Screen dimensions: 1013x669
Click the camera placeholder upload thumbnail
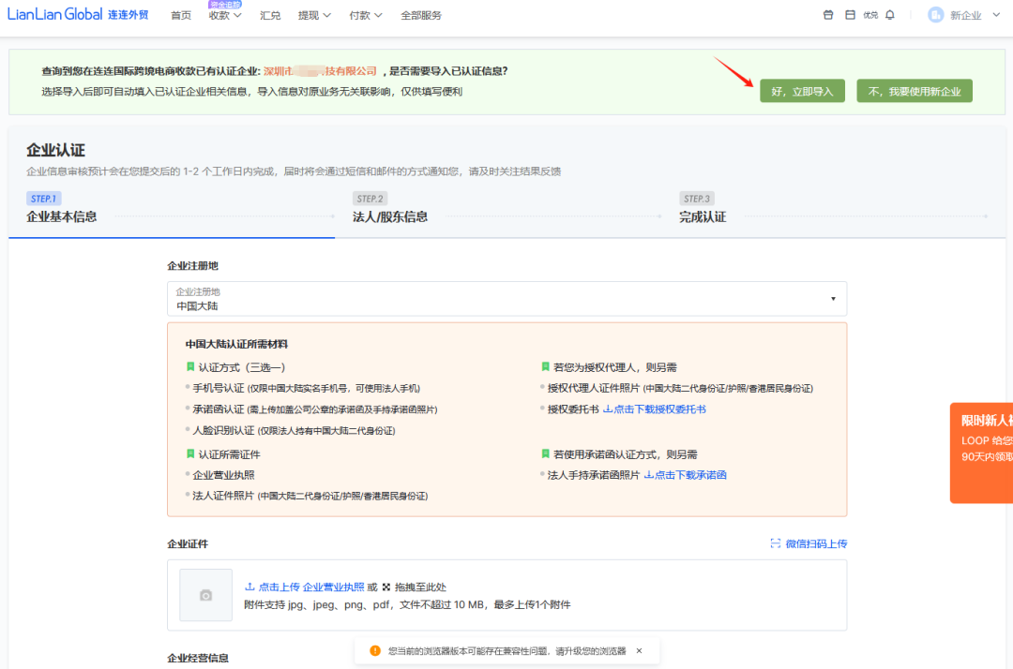click(x=206, y=595)
